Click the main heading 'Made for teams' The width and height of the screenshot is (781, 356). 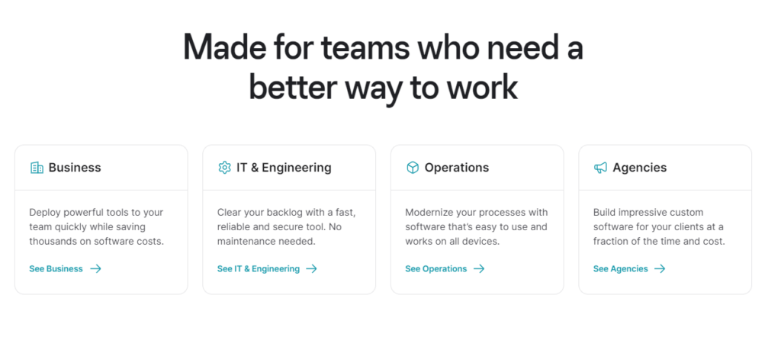383,68
